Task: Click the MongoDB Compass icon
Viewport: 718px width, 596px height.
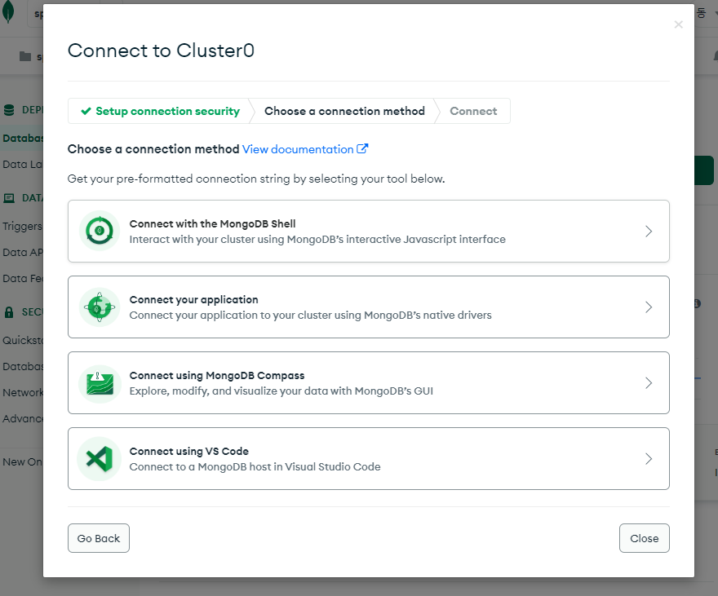Action: pyautogui.click(x=100, y=383)
